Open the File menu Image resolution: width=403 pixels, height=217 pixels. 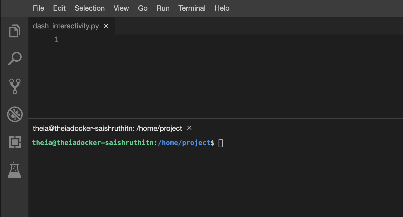[38, 8]
